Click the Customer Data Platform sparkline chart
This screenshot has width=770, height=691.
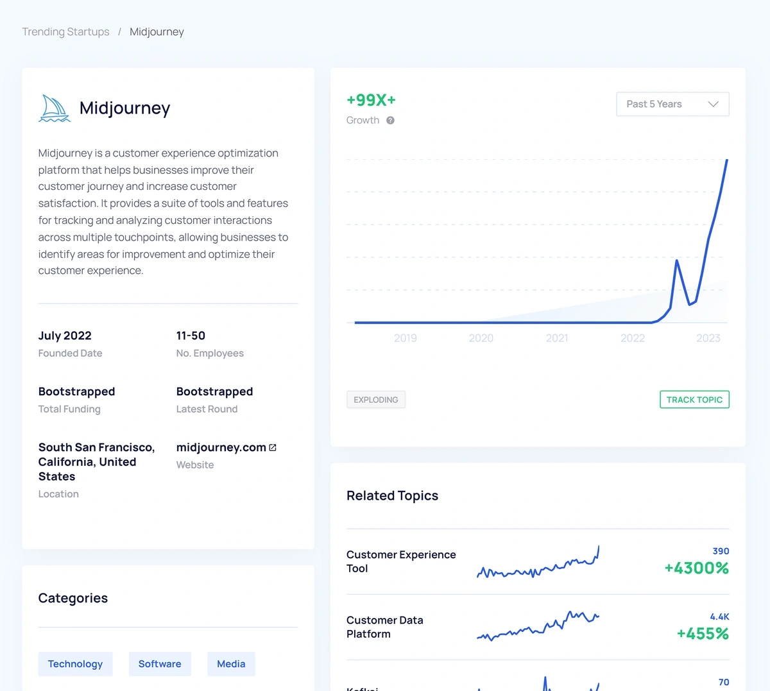point(538,627)
